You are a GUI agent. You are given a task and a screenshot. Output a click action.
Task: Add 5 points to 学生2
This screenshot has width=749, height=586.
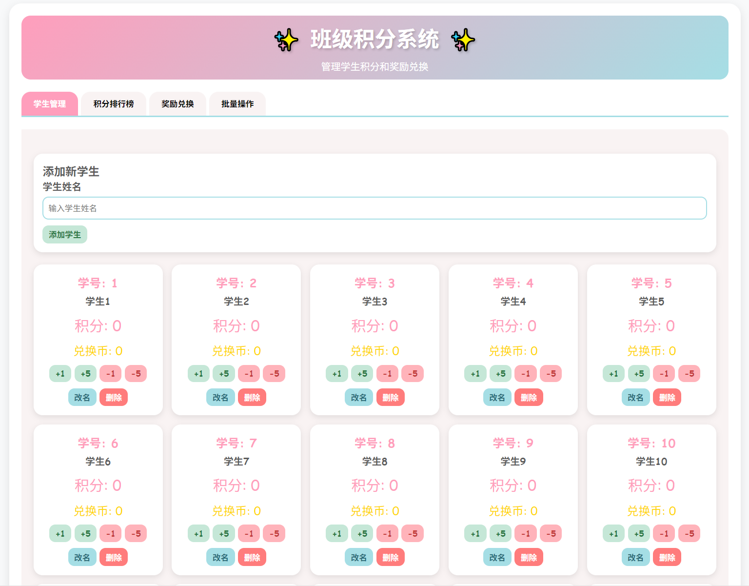[224, 374]
